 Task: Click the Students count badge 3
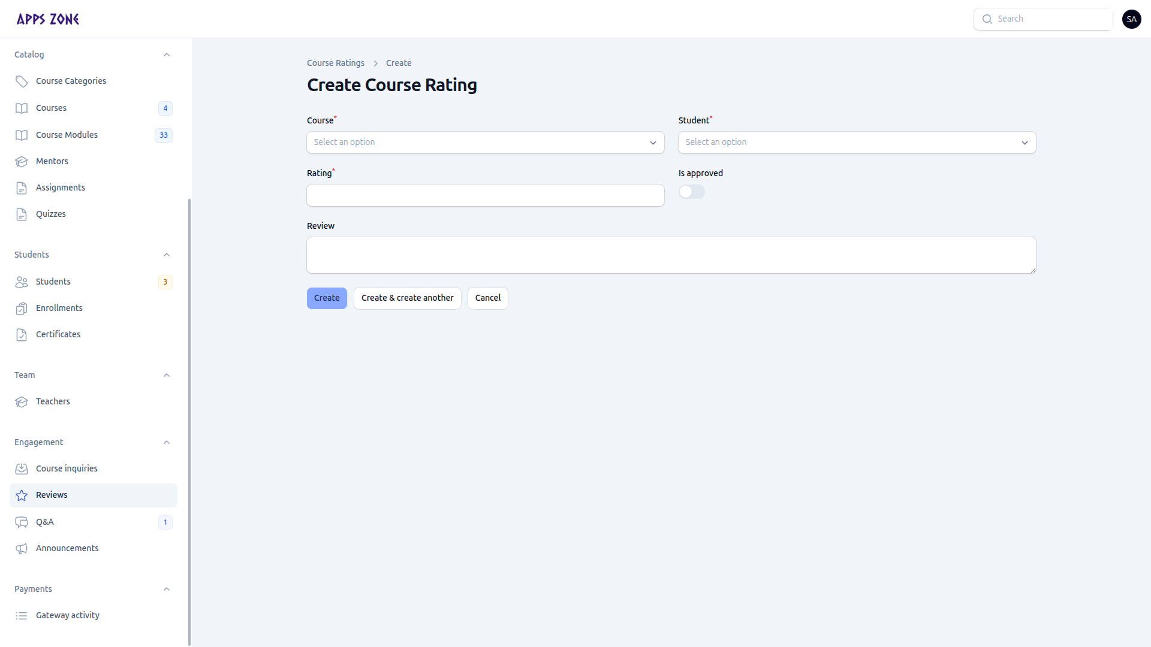click(x=165, y=282)
